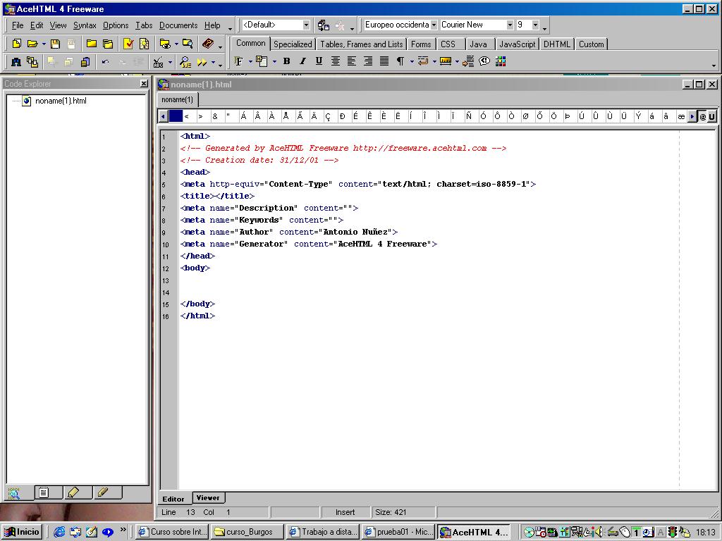The width and height of the screenshot is (722, 541).
Task: Click the binoculars find icon
Action: tap(16, 62)
